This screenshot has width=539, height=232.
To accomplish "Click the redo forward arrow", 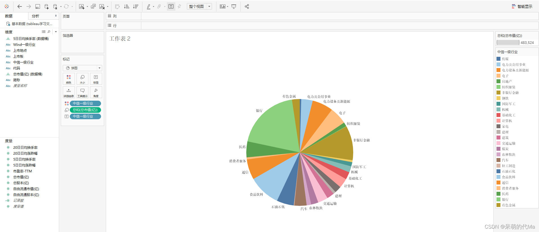I will click(29, 6).
